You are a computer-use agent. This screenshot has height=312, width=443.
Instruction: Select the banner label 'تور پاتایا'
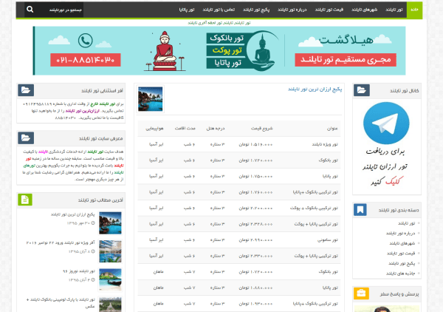pyautogui.click(x=227, y=63)
